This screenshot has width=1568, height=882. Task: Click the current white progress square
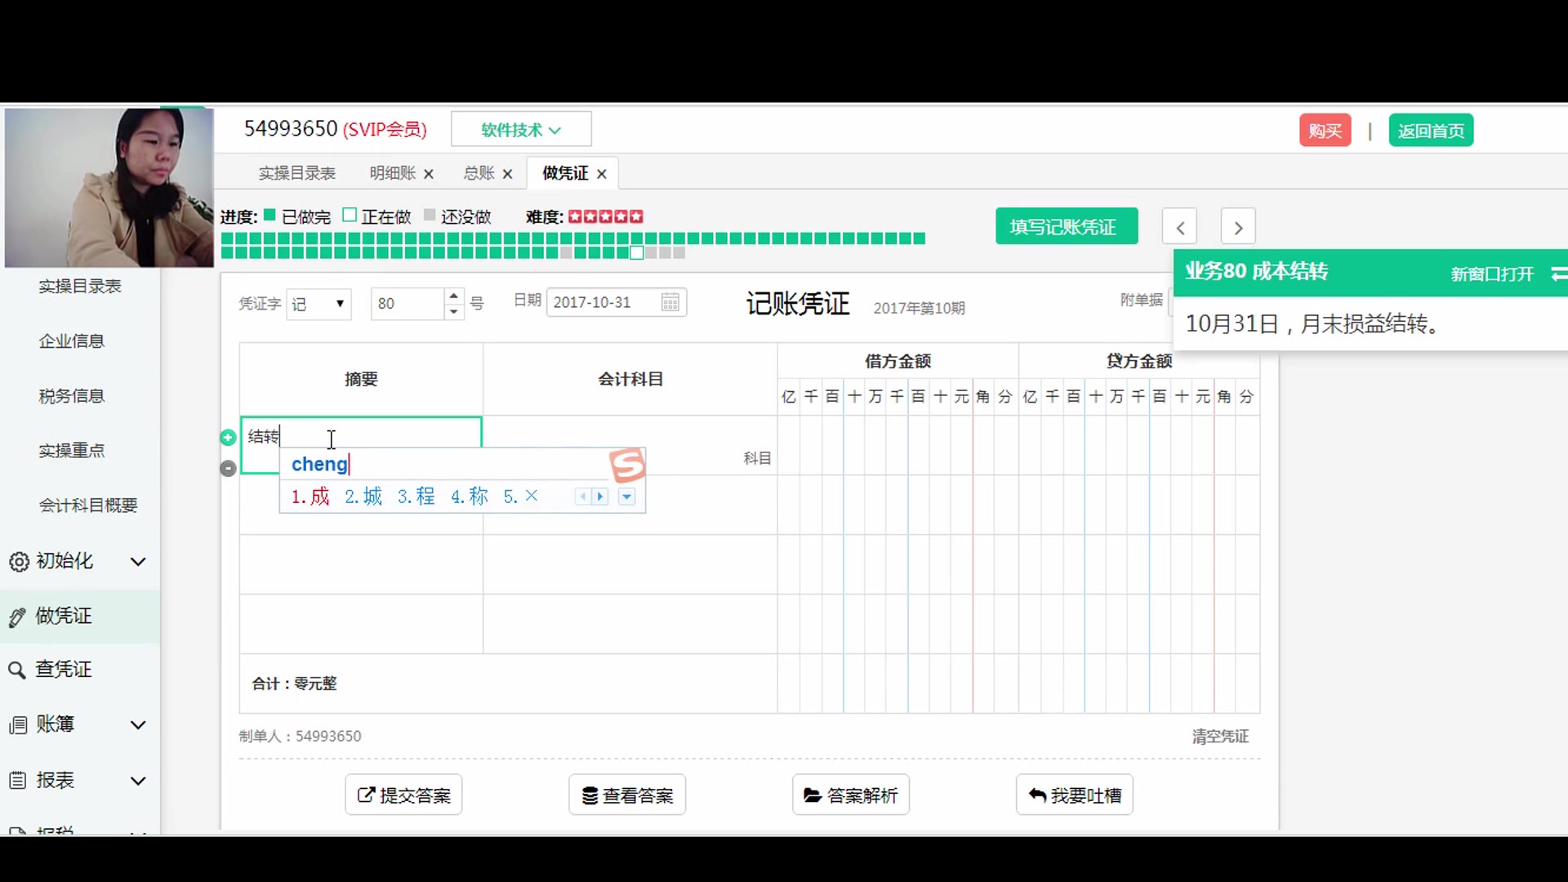coord(636,253)
